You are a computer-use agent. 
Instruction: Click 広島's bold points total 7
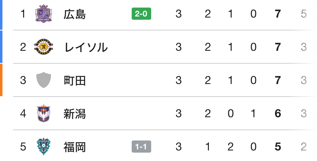click(x=278, y=14)
